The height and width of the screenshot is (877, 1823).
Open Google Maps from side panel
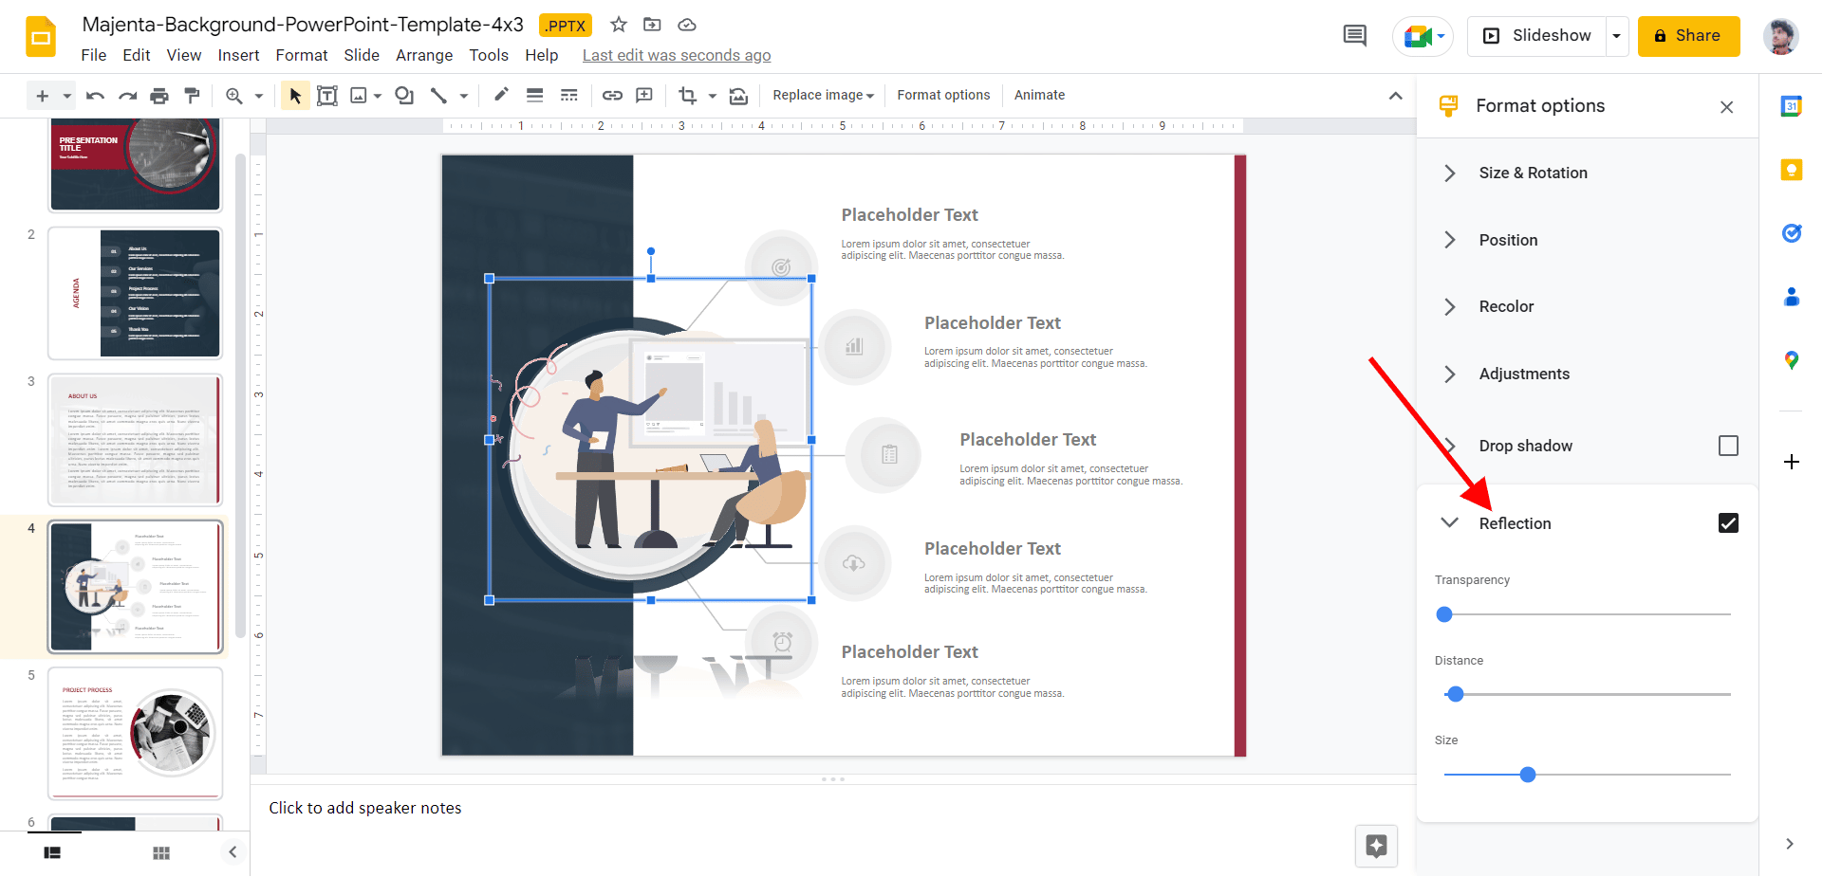(x=1791, y=360)
